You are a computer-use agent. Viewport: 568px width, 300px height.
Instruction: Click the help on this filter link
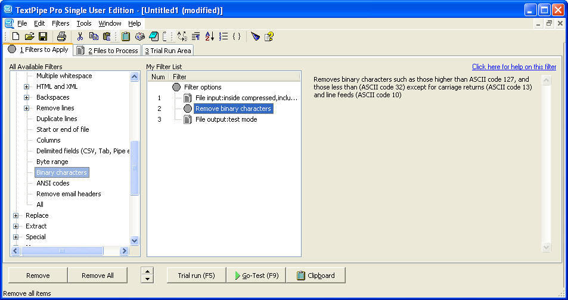pyautogui.click(x=514, y=67)
